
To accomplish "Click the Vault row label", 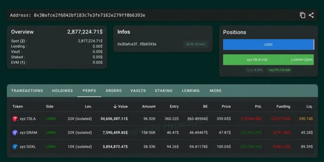I will point(16,52).
